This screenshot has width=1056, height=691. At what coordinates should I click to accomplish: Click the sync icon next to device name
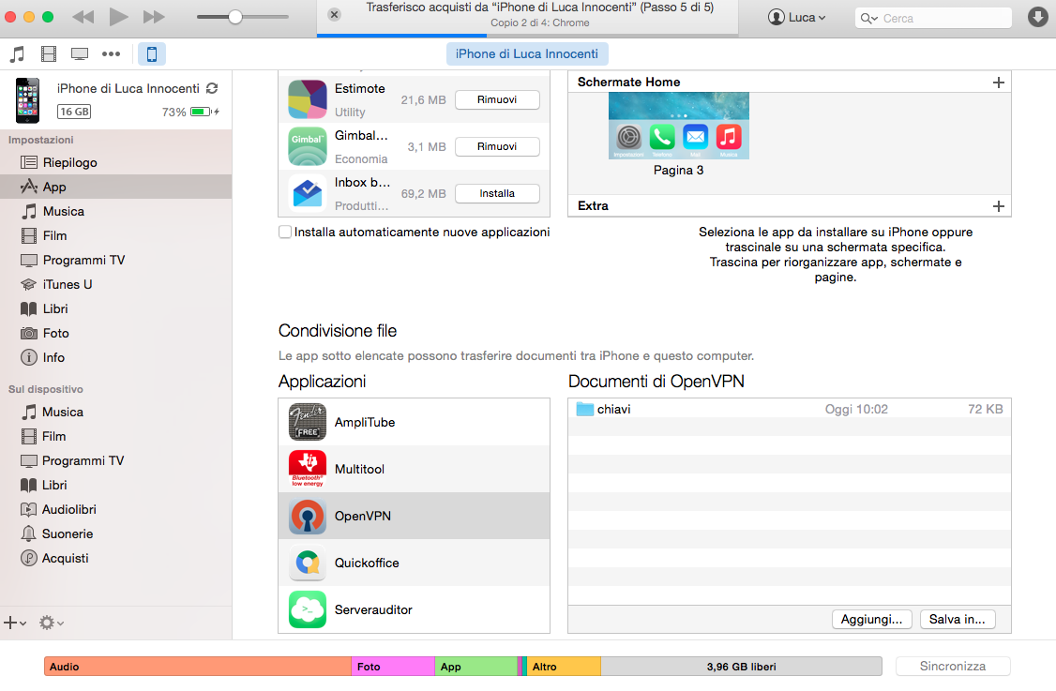pyautogui.click(x=212, y=88)
